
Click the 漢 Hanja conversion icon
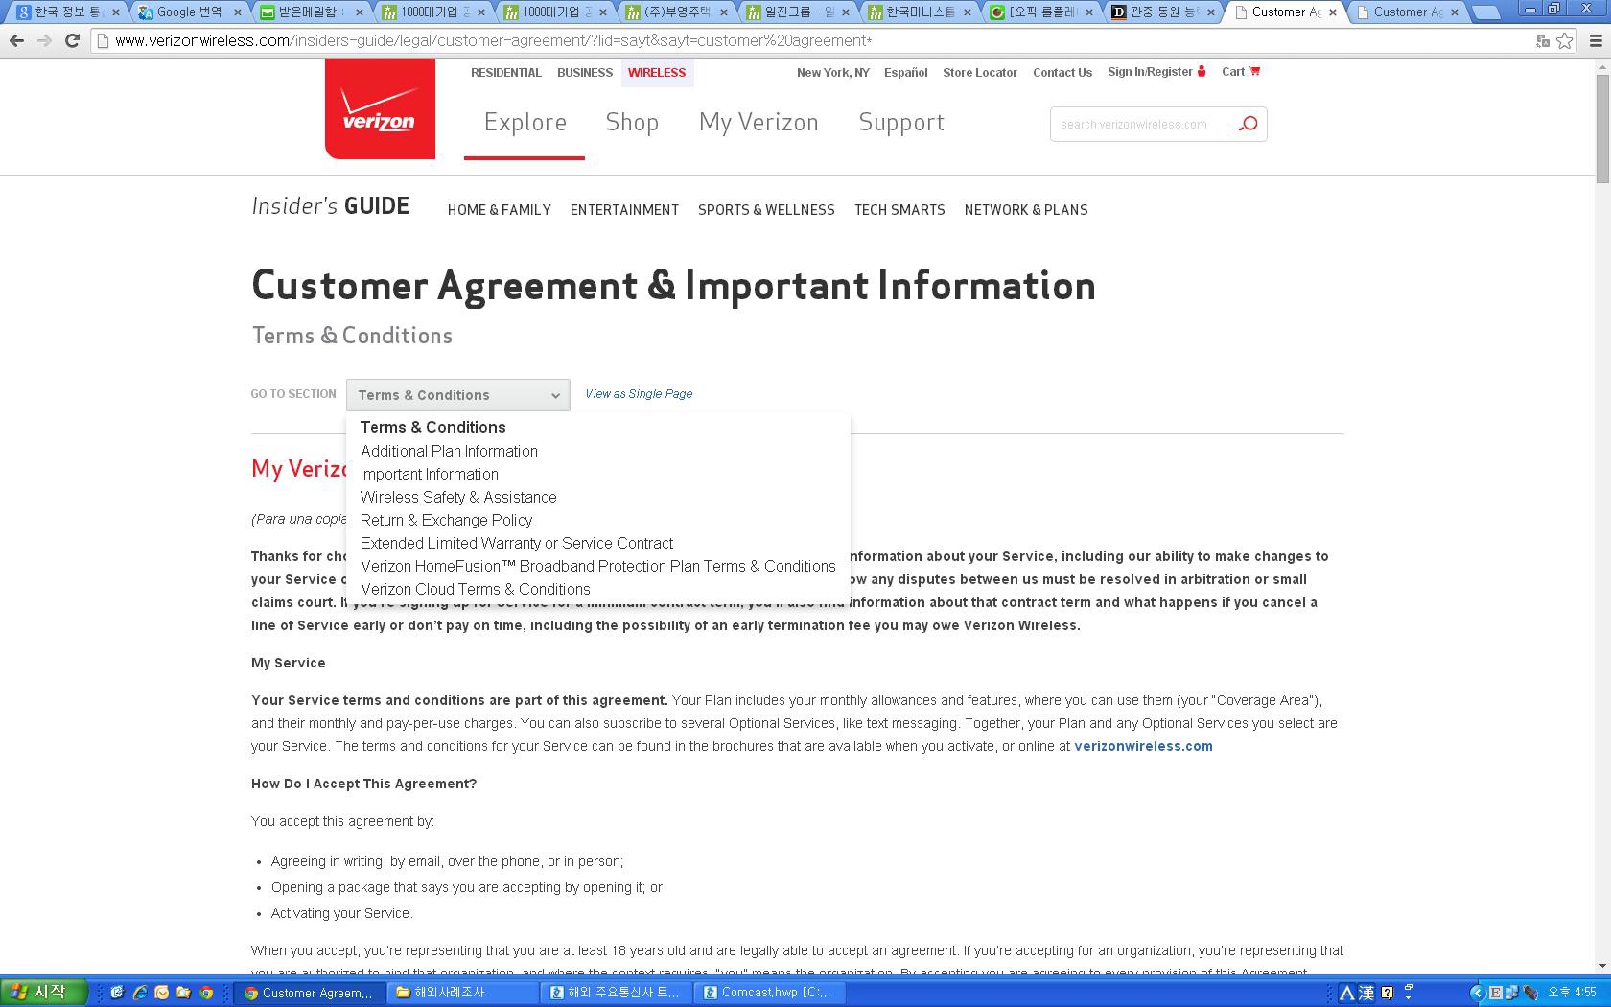[1366, 993]
